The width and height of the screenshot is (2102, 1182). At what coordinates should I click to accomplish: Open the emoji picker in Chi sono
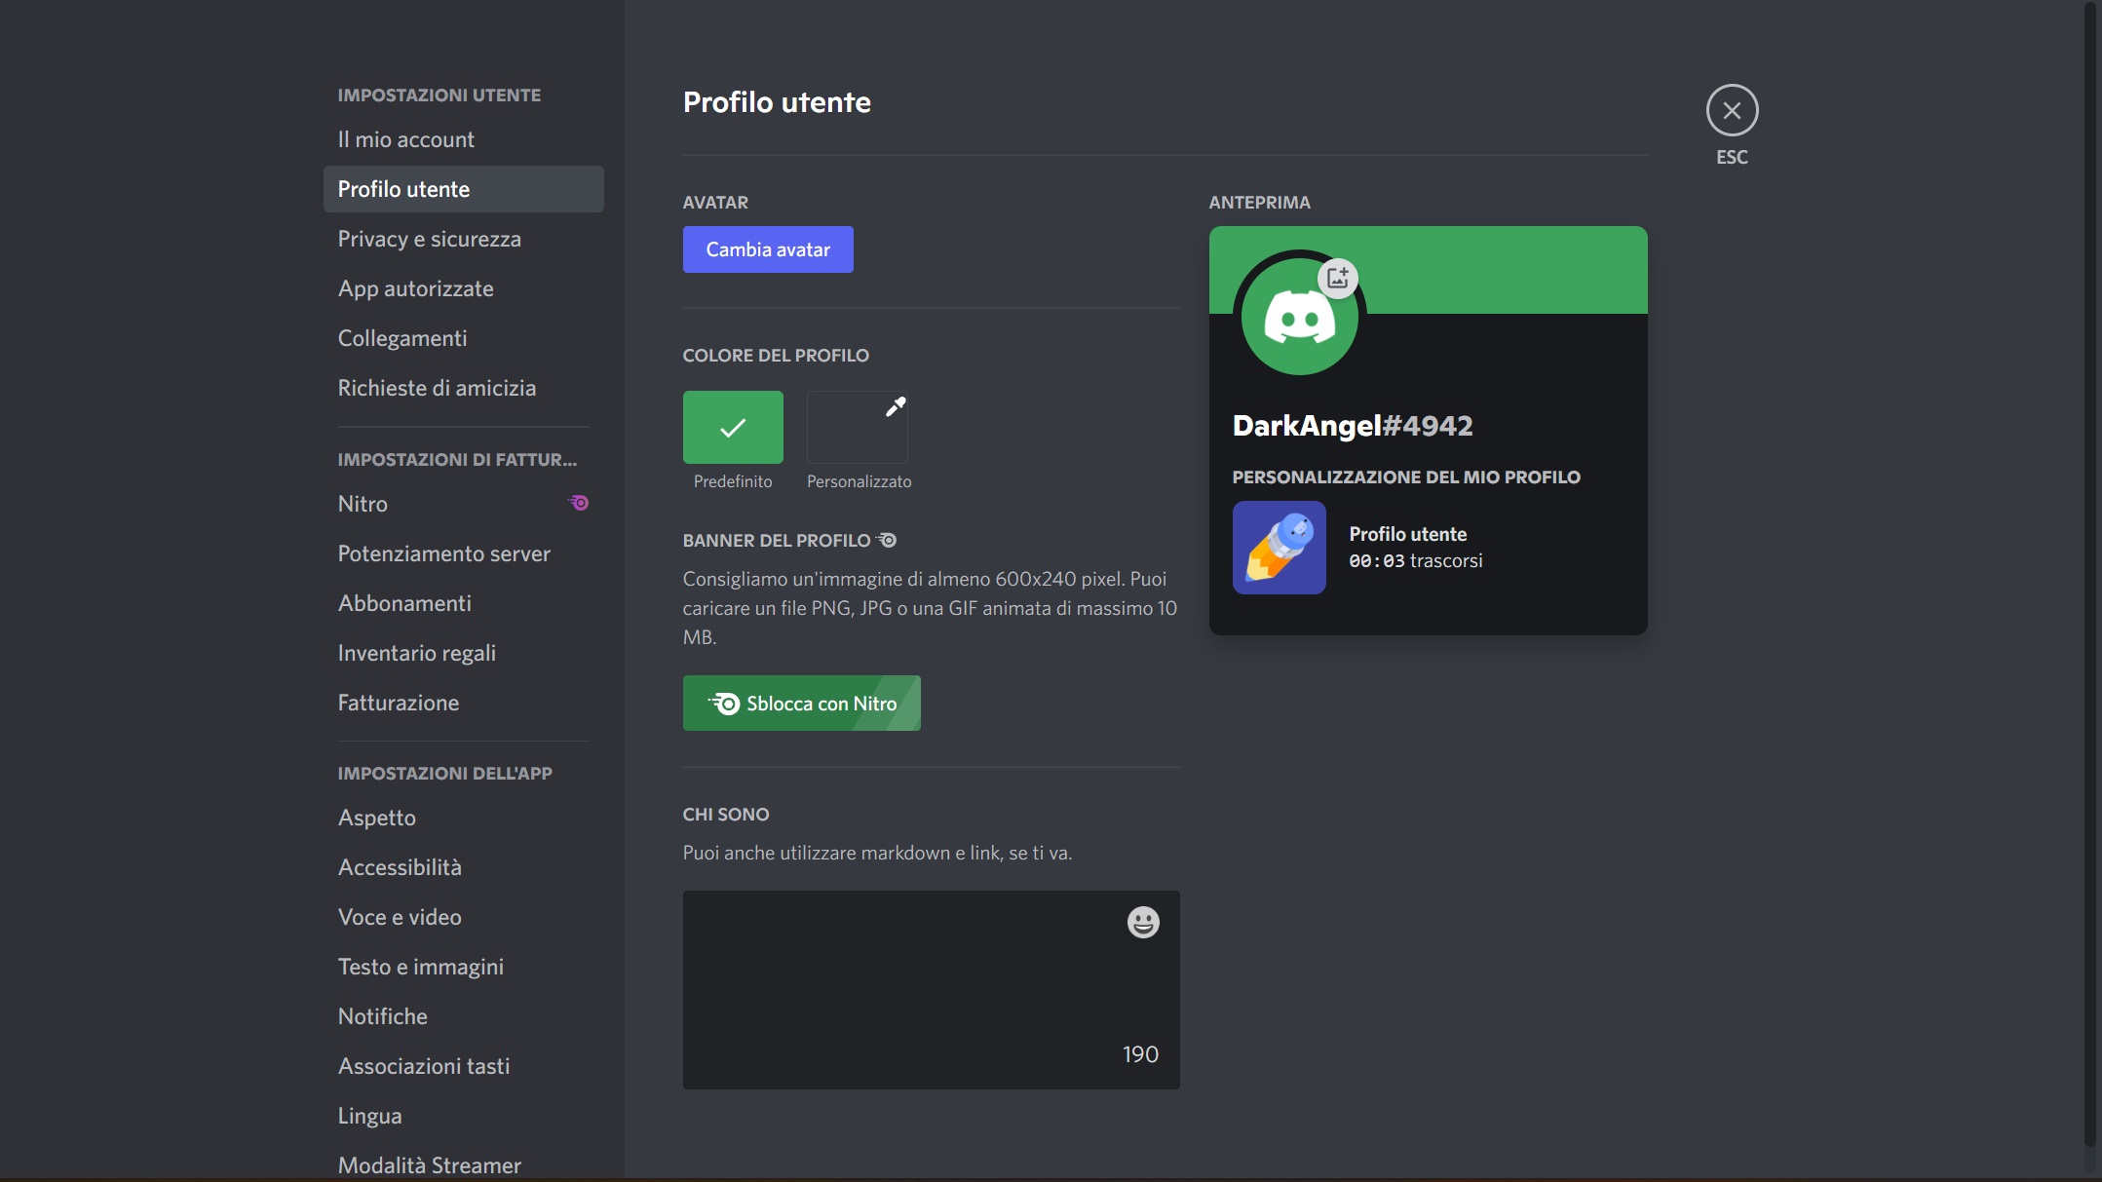[x=1142, y=922]
